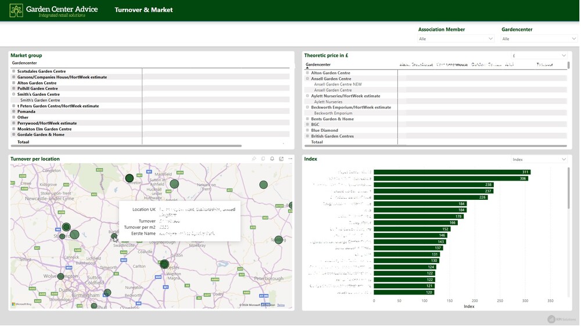Expand the Pomanda market group row
This screenshot has height=327, width=581.
pyautogui.click(x=14, y=112)
